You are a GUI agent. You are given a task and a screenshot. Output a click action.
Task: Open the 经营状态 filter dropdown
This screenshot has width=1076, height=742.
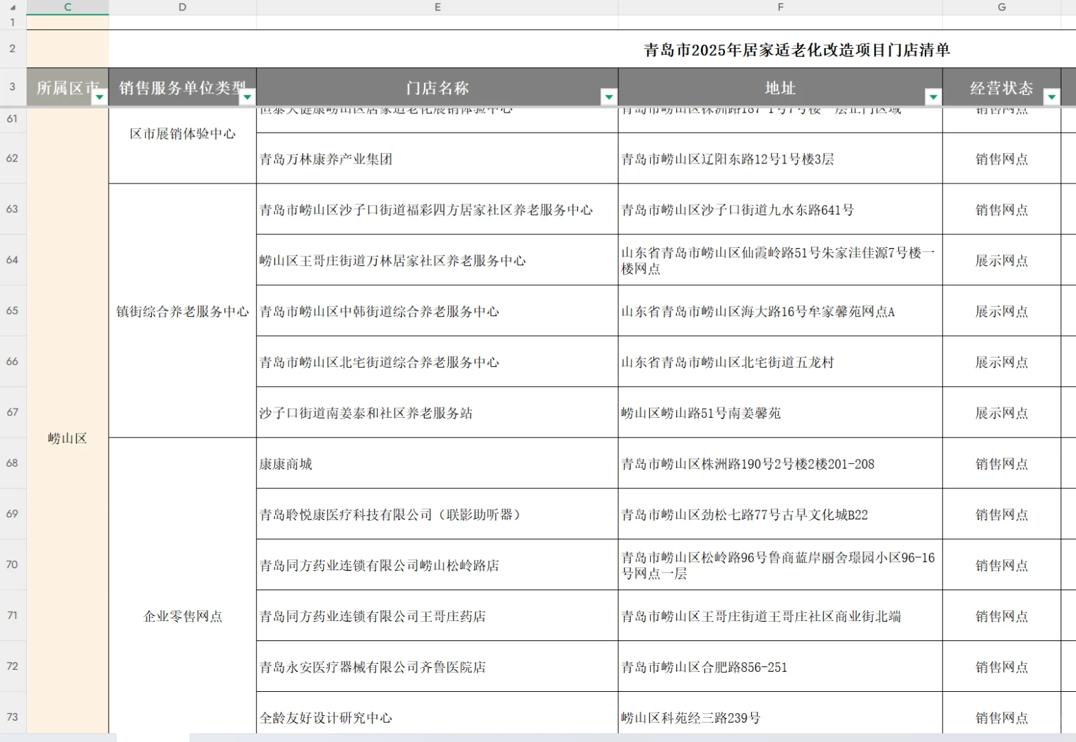(x=1051, y=98)
